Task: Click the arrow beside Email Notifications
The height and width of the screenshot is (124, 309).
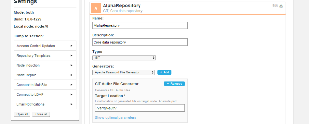Action: click(72, 104)
